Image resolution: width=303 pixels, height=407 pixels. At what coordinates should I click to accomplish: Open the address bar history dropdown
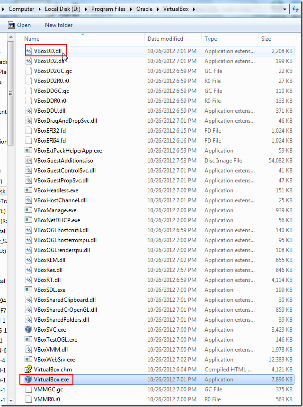click(x=285, y=9)
